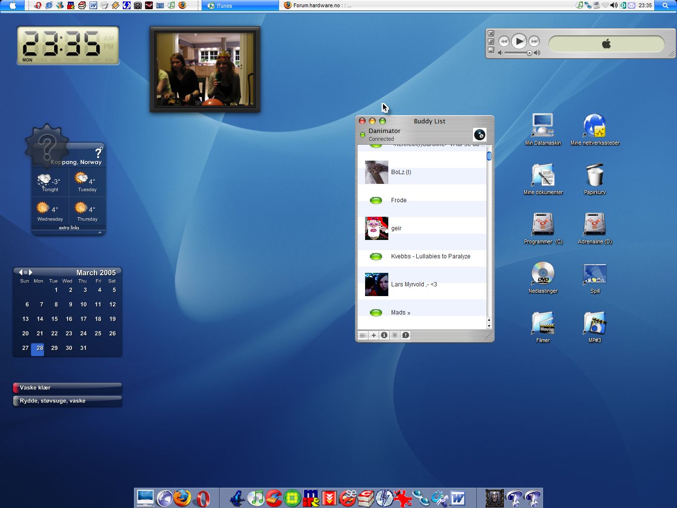
Task: Open the computer icon in the dock
Action: [x=145, y=498]
